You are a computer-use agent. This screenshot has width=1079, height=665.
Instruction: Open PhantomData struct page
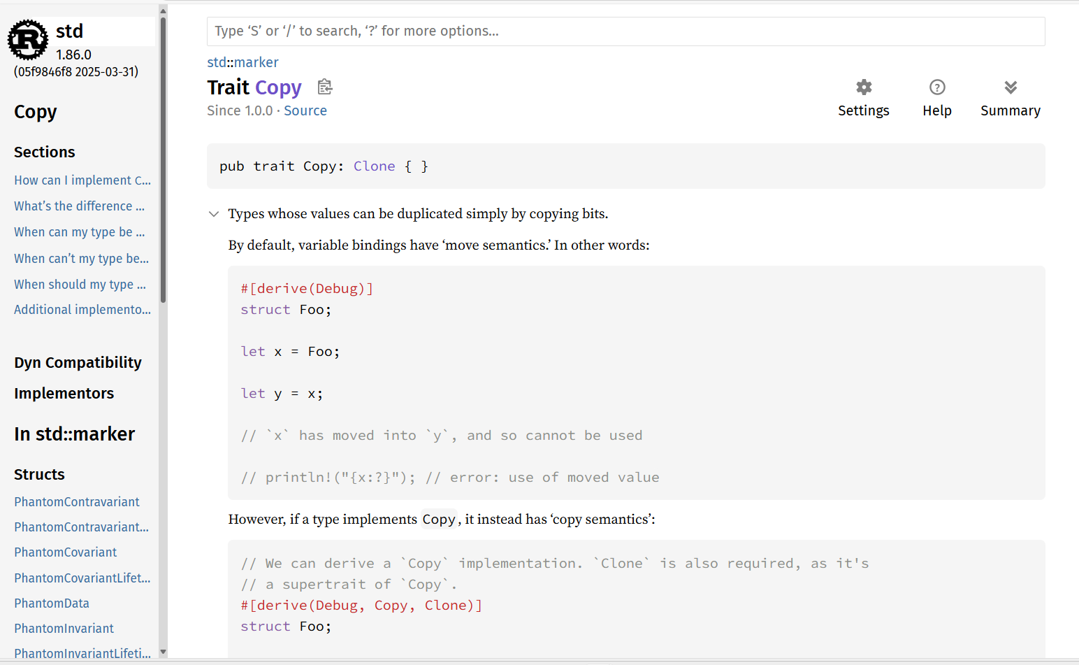(52, 603)
